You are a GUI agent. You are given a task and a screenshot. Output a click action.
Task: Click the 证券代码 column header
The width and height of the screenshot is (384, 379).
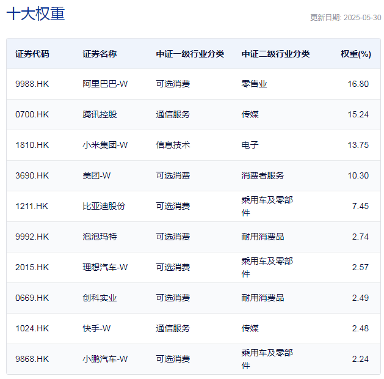point(32,54)
